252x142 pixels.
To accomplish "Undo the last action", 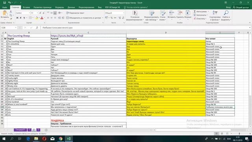I will click(x=9, y=3).
